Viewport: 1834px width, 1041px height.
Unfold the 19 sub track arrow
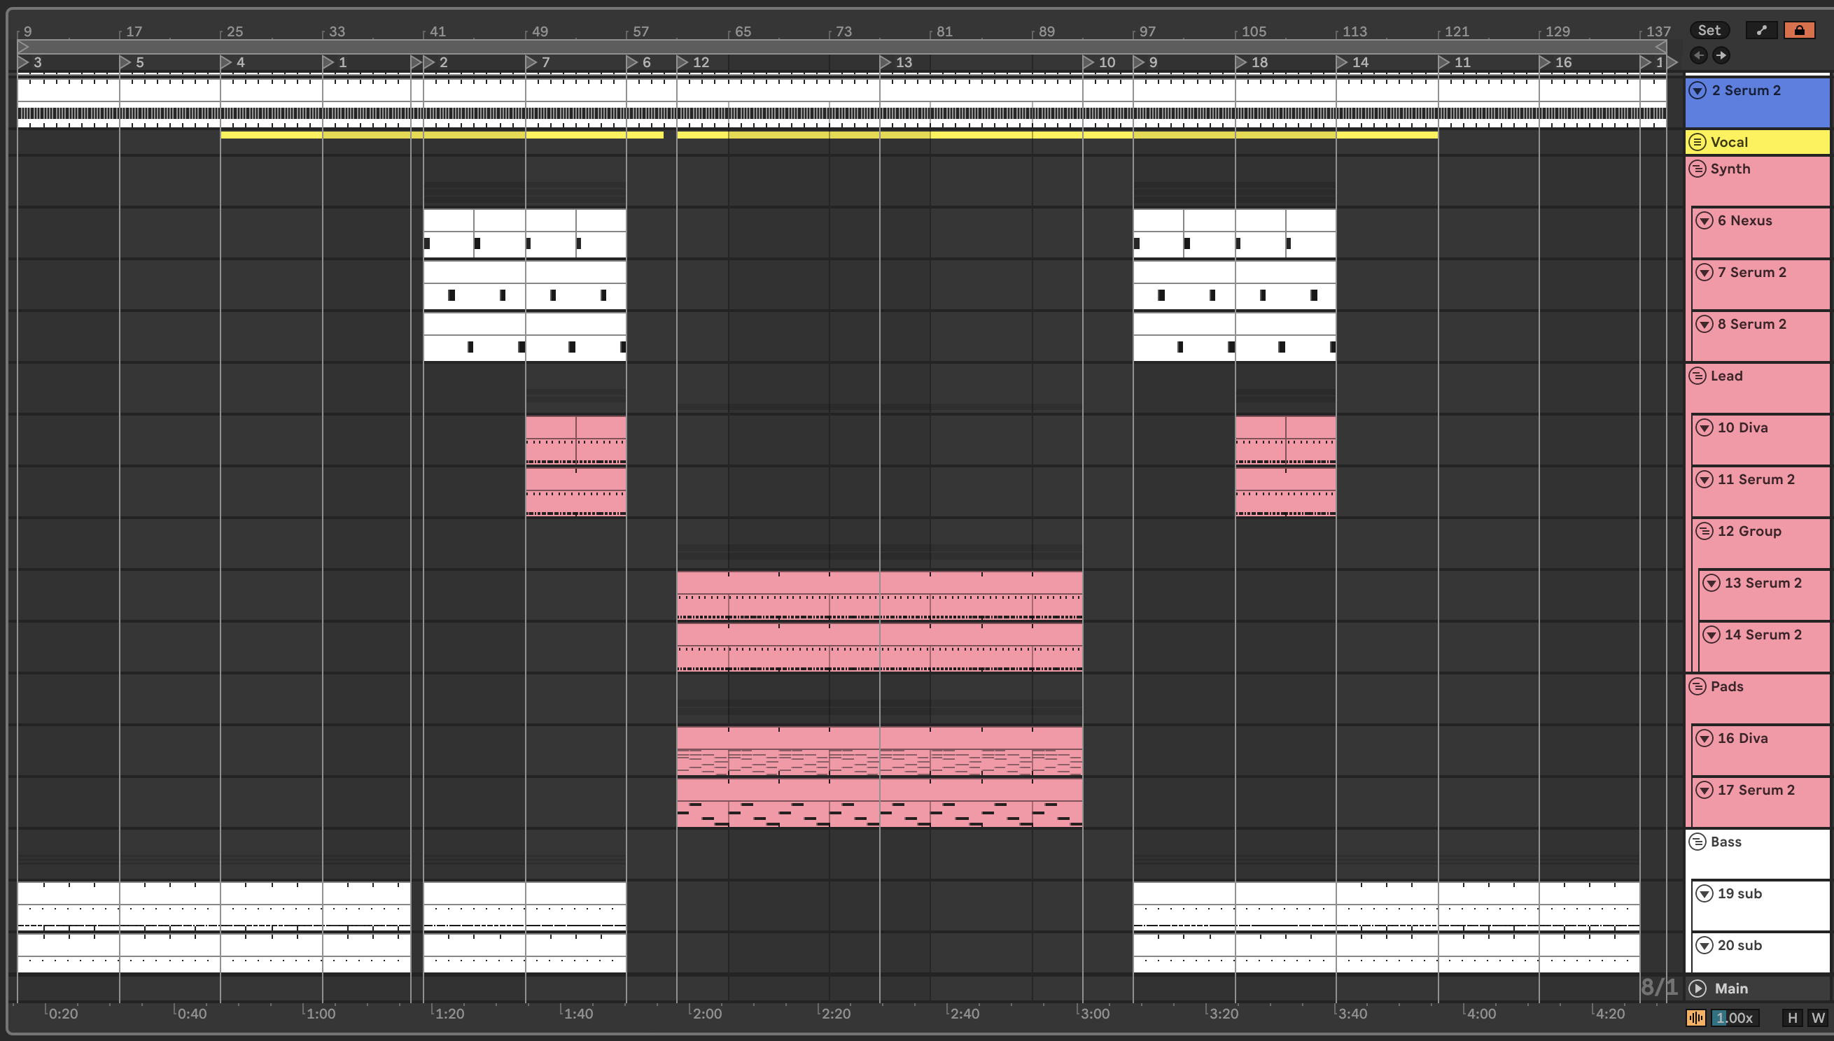(x=1704, y=893)
